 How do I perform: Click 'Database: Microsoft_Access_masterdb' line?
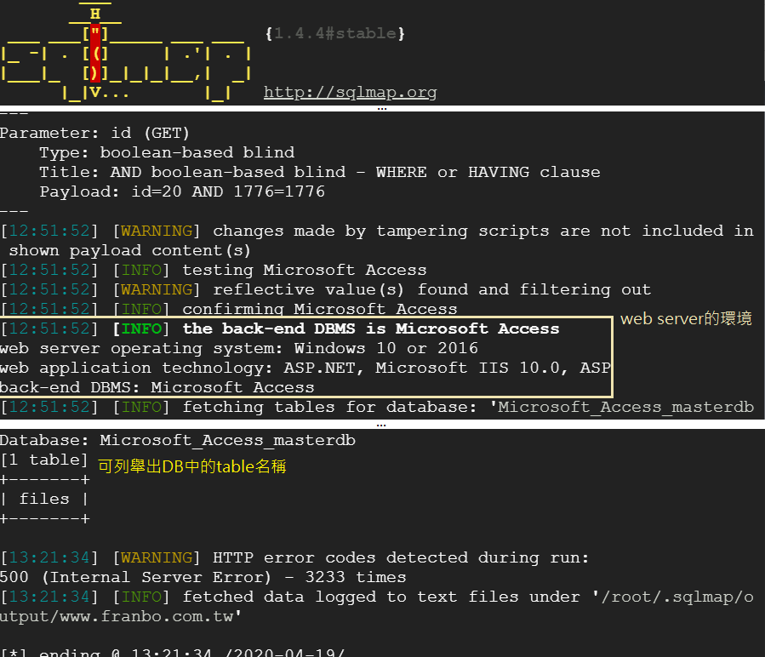click(178, 440)
